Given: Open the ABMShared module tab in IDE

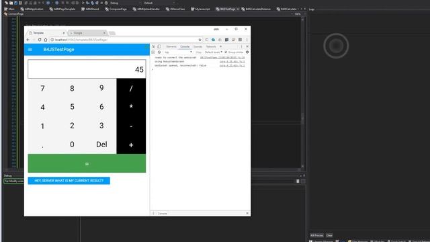Looking at the screenshot, I should pos(90,9).
